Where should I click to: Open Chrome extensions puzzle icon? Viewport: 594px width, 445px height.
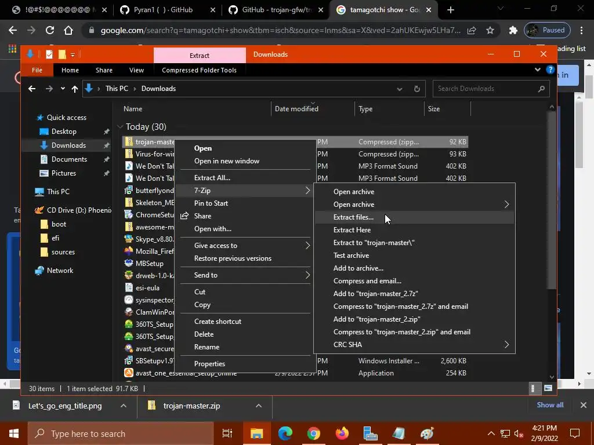(513, 30)
